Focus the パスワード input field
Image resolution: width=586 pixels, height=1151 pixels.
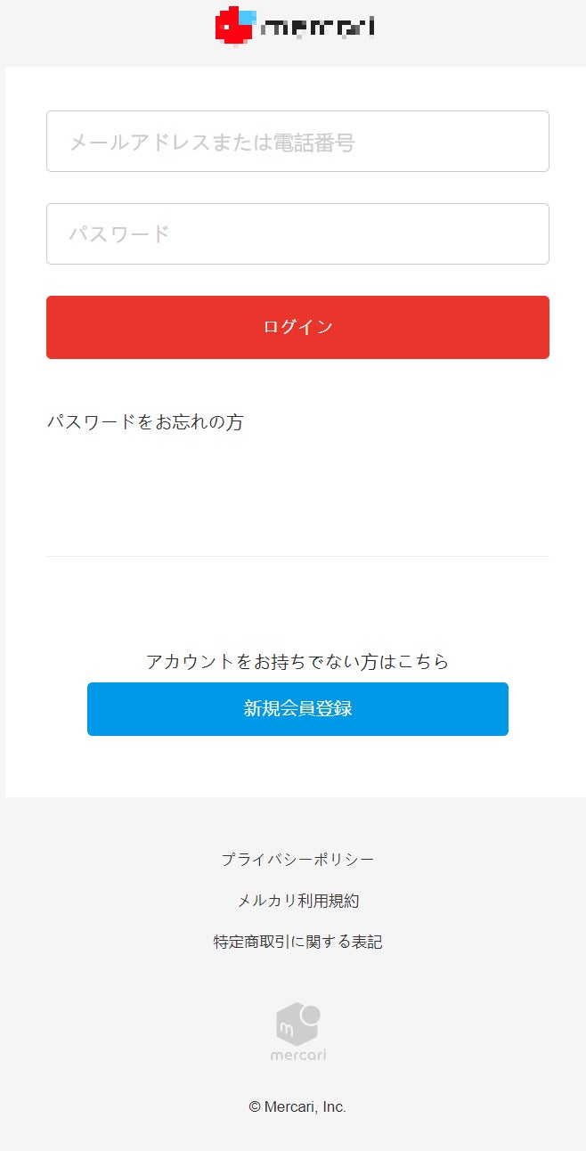(x=297, y=234)
